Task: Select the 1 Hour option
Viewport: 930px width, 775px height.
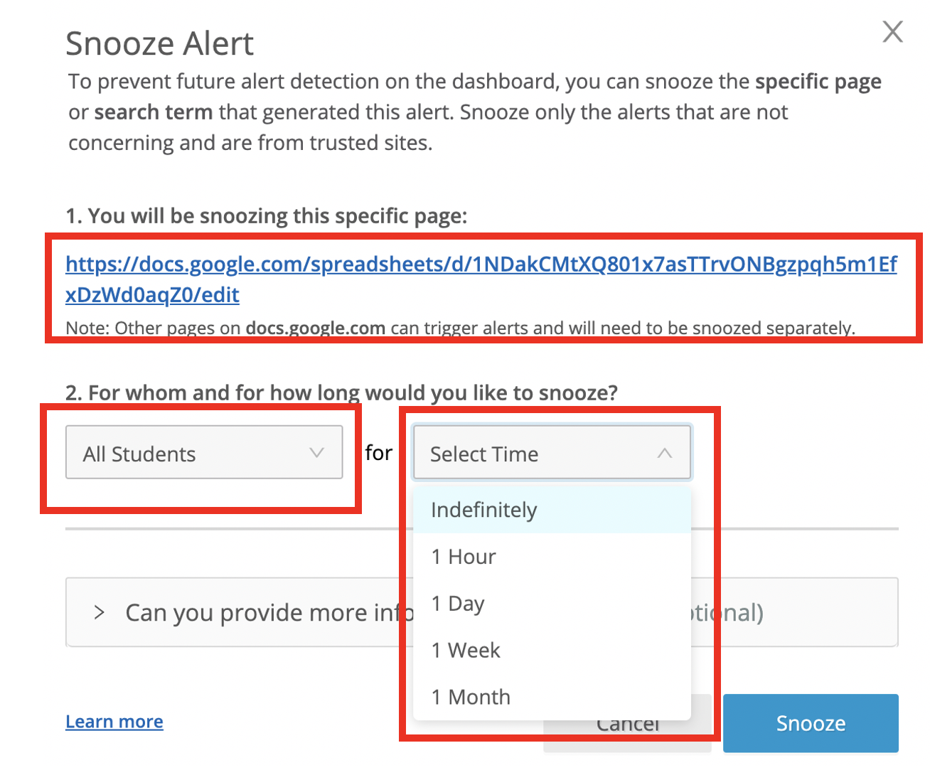Action: pos(464,557)
